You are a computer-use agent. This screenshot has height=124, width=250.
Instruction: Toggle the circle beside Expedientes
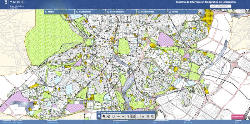click(x=77, y=12)
